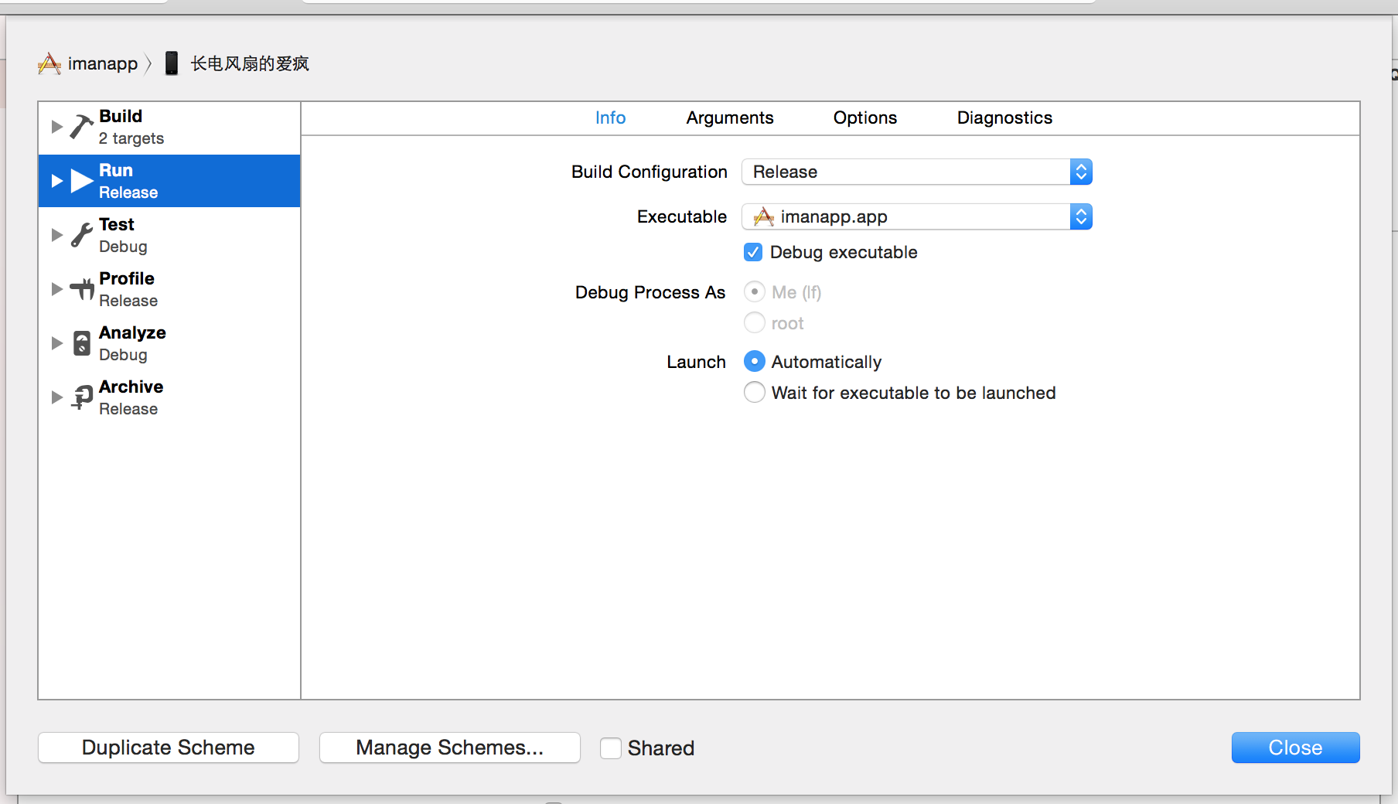Image resolution: width=1398 pixels, height=804 pixels.
Task: Select Wait for executable to be launched
Action: (755, 393)
